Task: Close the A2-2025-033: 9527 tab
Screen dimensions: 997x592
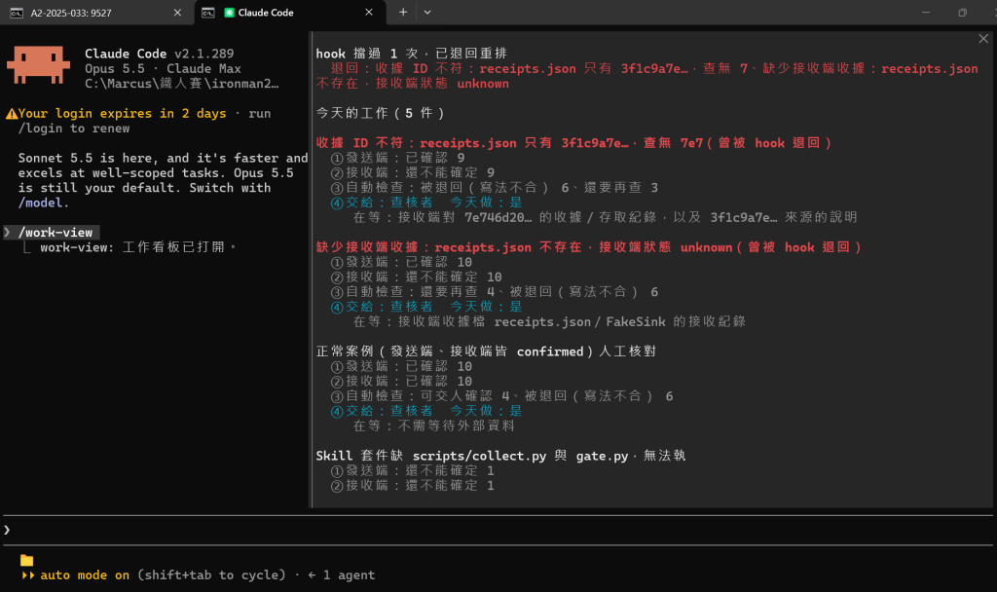Action: tap(177, 13)
